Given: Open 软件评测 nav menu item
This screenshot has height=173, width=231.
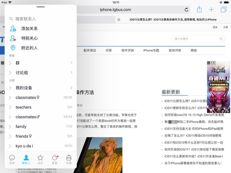Looking at the screenshot, I should [x=128, y=50].
